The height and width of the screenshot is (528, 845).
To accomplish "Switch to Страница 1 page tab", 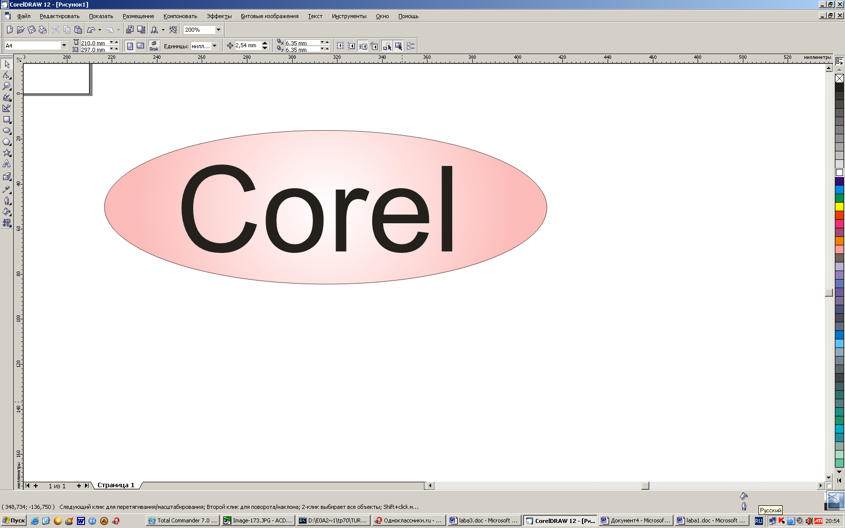I will coord(116,485).
